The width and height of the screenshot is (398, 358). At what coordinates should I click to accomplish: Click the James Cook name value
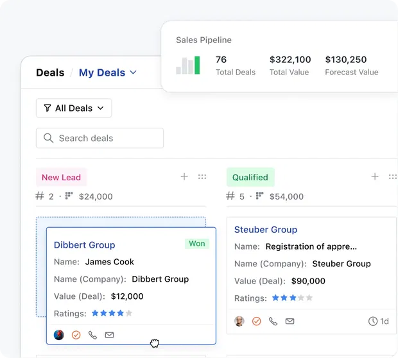pos(109,262)
